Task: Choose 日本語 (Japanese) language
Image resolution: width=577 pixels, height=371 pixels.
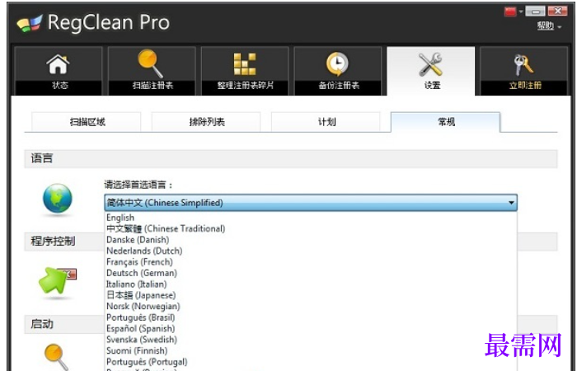Action: [311, 295]
